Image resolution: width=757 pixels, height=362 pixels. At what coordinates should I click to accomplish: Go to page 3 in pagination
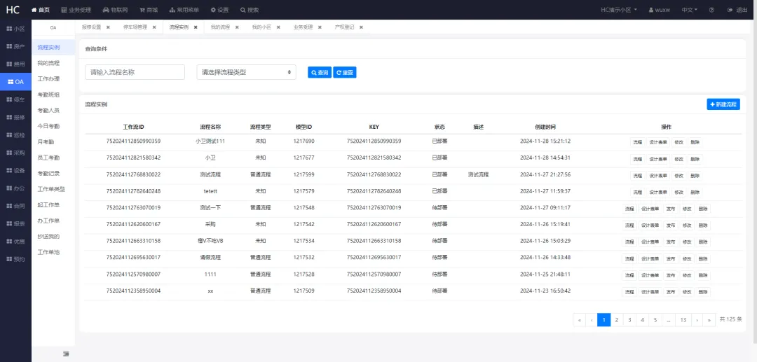[x=629, y=320]
